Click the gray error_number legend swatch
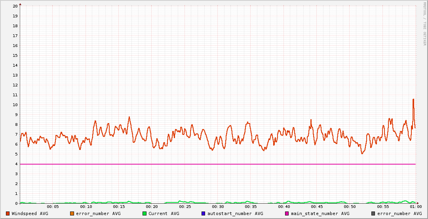 (373, 213)
